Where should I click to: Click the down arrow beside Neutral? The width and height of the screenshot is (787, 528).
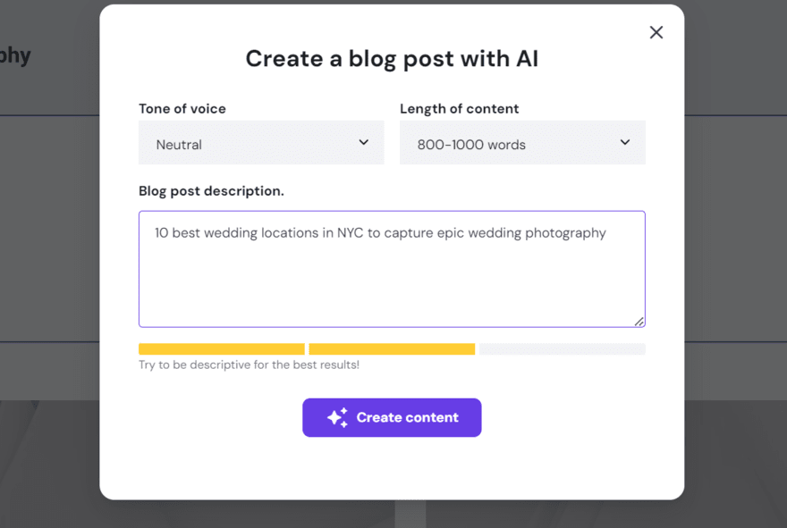(363, 141)
